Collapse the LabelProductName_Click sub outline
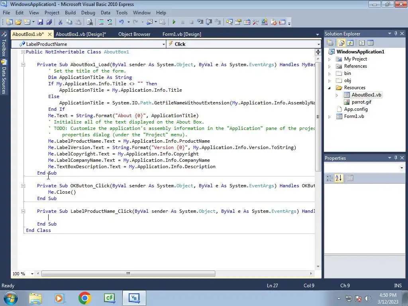408x306 pixels. click(x=23, y=211)
